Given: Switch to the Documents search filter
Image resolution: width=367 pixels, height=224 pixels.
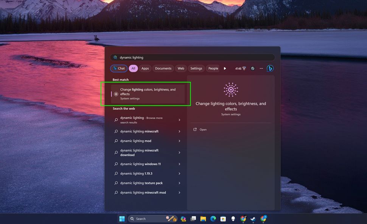Looking at the screenshot, I should [163, 68].
